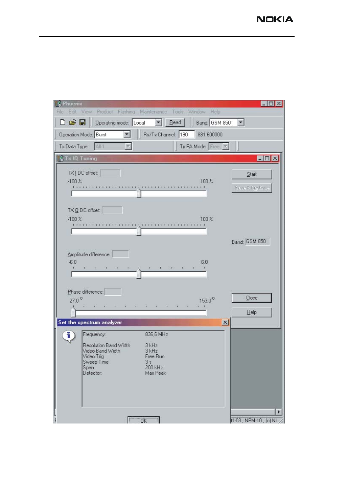337x477 pixels.
Task: Expand the Band GSM 850 toolbar dropdown
Action: pyautogui.click(x=241, y=123)
